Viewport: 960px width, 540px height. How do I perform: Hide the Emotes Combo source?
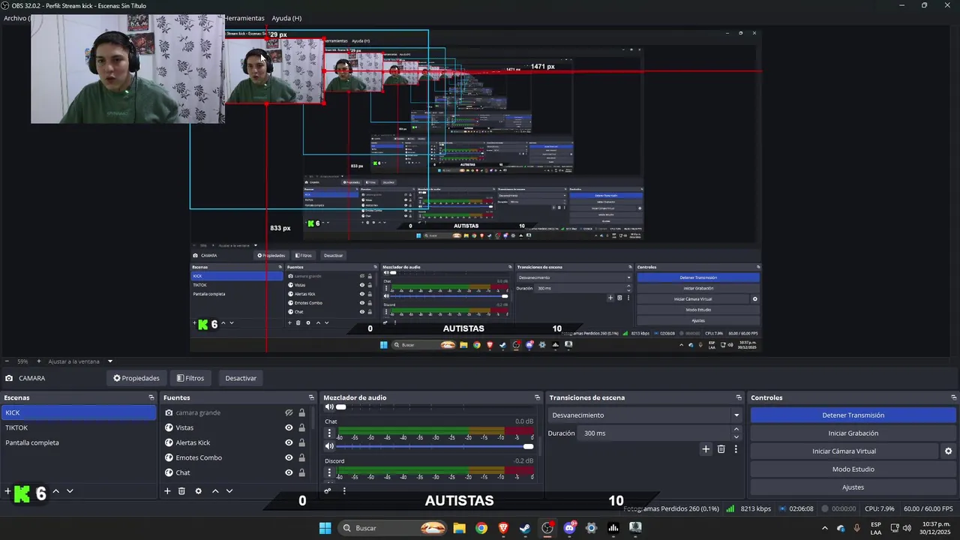tap(289, 457)
